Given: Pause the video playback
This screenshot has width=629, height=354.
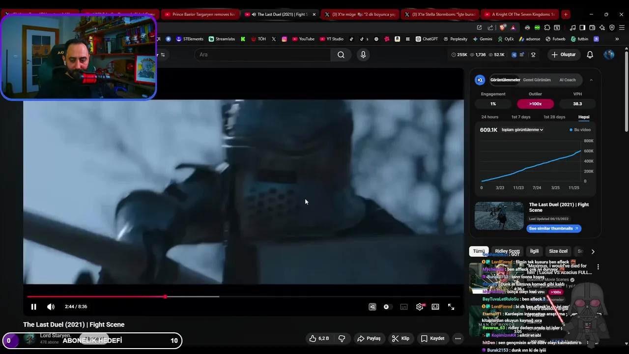Looking at the screenshot, I should tap(33, 307).
